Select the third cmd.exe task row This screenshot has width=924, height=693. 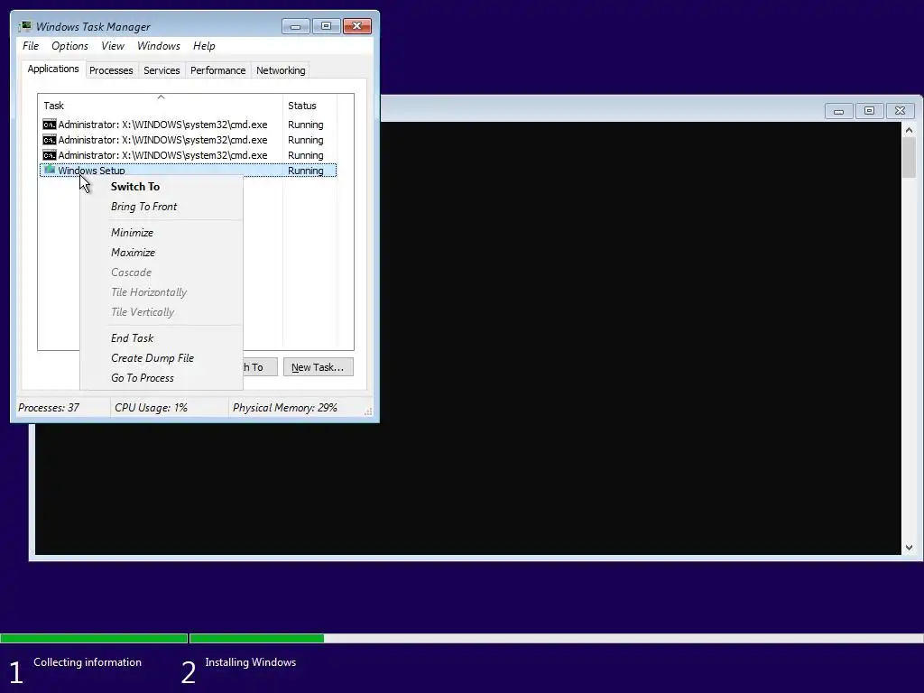pyautogui.click(x=188, y=155)
